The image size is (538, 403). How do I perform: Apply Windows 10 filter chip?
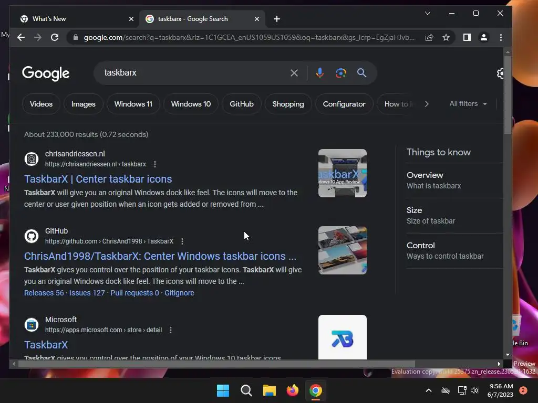(x=191, y=104)
